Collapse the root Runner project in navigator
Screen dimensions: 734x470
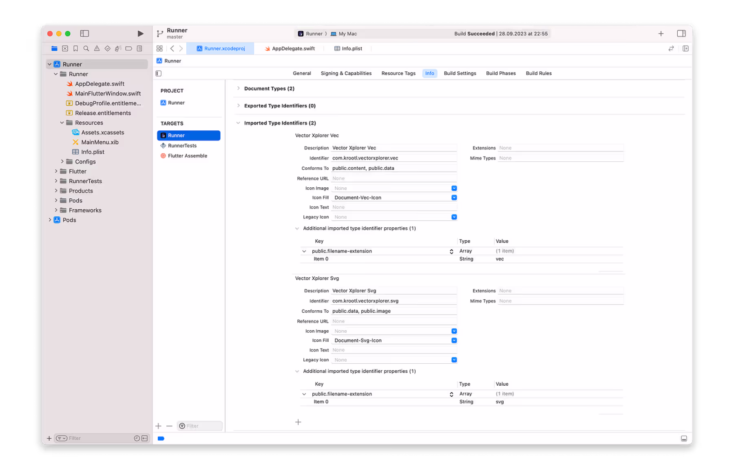pyautogui.click(x=49, y=64)
